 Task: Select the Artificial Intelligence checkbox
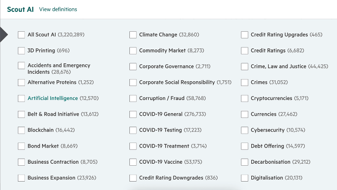point(21,98)
